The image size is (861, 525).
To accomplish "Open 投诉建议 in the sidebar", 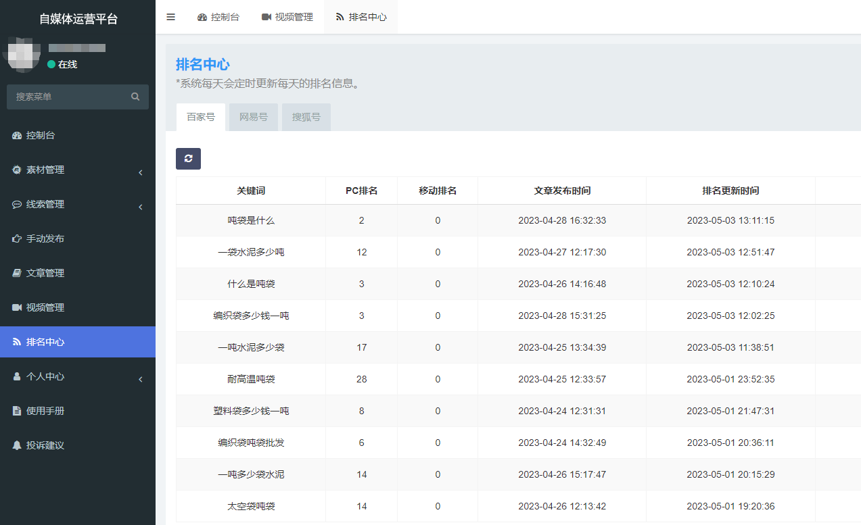I will tap(45, 445).
